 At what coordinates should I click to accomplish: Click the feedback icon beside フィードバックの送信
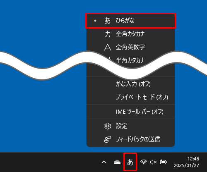pyautogui.click(x=108, y=139)
